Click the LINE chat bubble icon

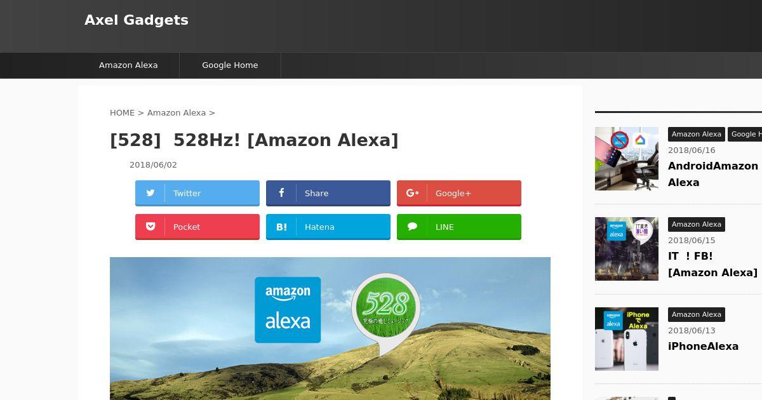[x=412, y=226]
